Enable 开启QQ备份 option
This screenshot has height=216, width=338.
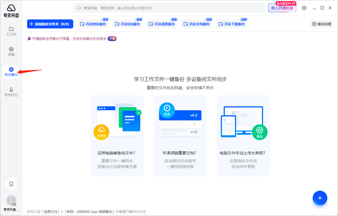click(x=128, y=24)
